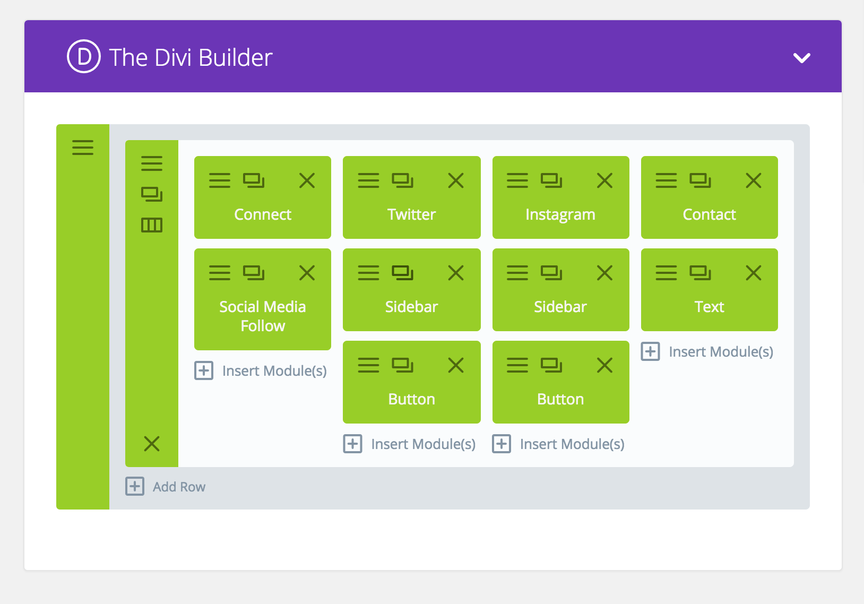This screenshot has width=864, height=604.
Task: Open settings of Sidebar module in third column
Action: point(517,273)
